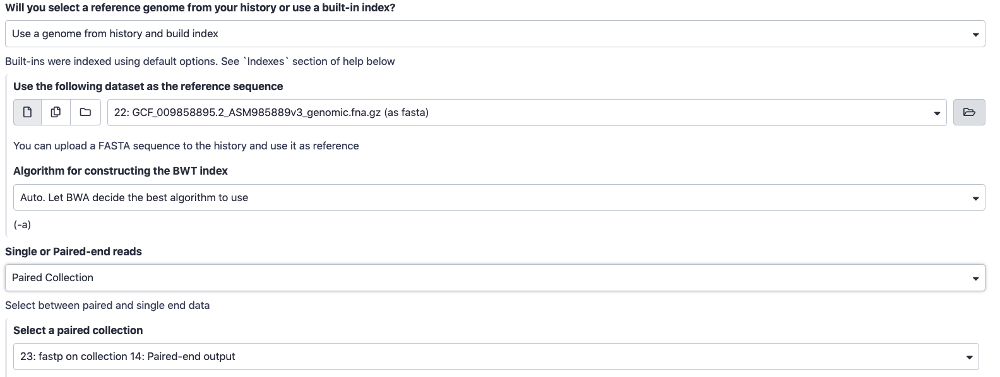The image size is (1000, 377).
Task: Click 'Select a paired collection' label
Action: [78, 330]
